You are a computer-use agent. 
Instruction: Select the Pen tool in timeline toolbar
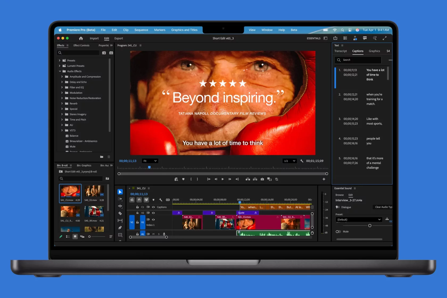(120, 228)
